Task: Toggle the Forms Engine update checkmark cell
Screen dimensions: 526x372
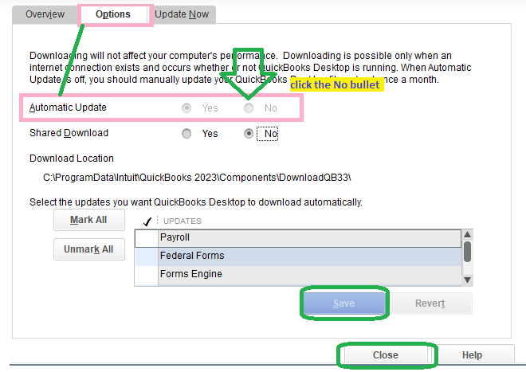Action: pyautogui.click(x=147, y=275)
